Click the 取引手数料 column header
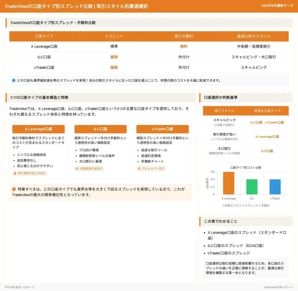This screenshot has height=291, width=298. click(x=184, y=36)
